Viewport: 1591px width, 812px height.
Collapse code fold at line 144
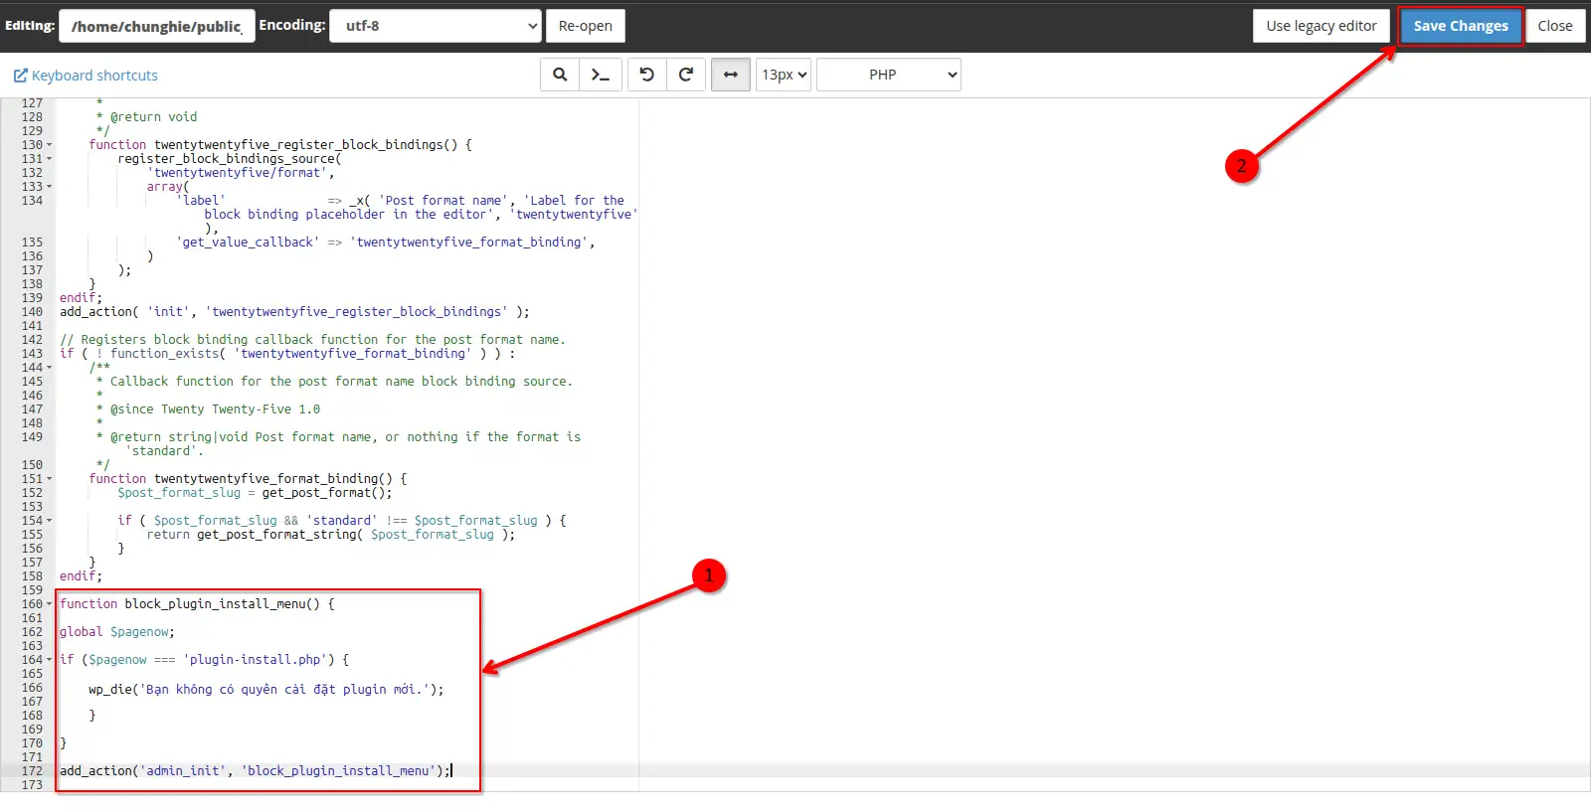coord(50,368)
